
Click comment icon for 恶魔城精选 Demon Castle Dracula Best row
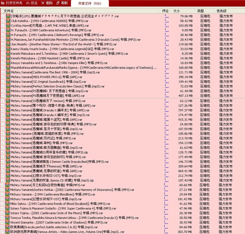click(x=167, y=161)
